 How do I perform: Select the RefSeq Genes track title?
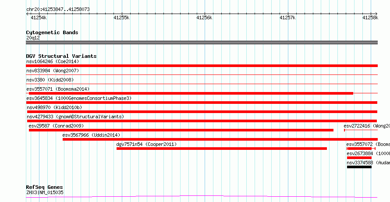point(45,187)
